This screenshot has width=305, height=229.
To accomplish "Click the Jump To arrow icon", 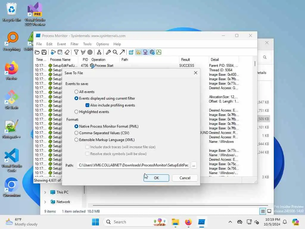I will click(122, 52).
